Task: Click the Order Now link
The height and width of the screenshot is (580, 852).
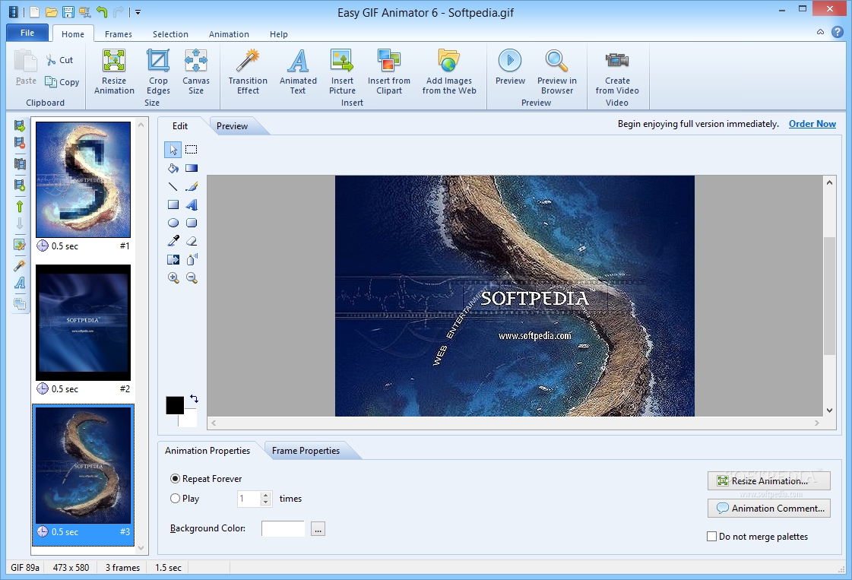Action: [812, 123]
